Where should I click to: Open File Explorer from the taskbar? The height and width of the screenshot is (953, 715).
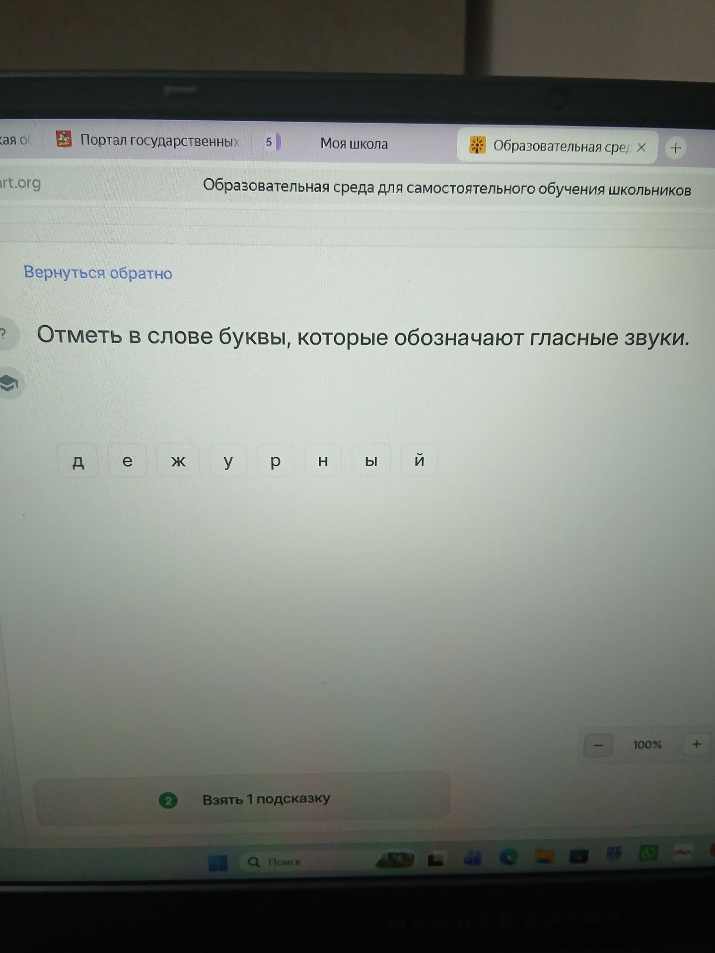pos(544,856)
